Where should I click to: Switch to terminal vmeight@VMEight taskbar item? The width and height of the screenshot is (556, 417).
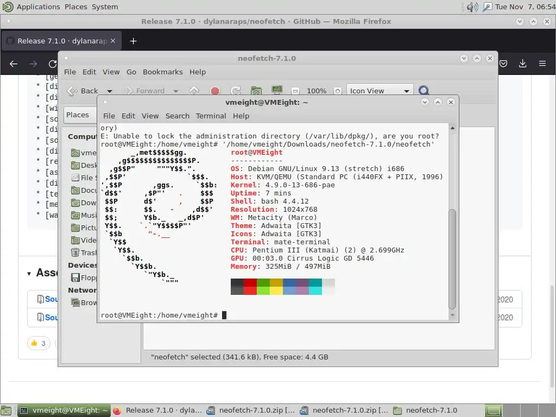[x=64, y=410]
